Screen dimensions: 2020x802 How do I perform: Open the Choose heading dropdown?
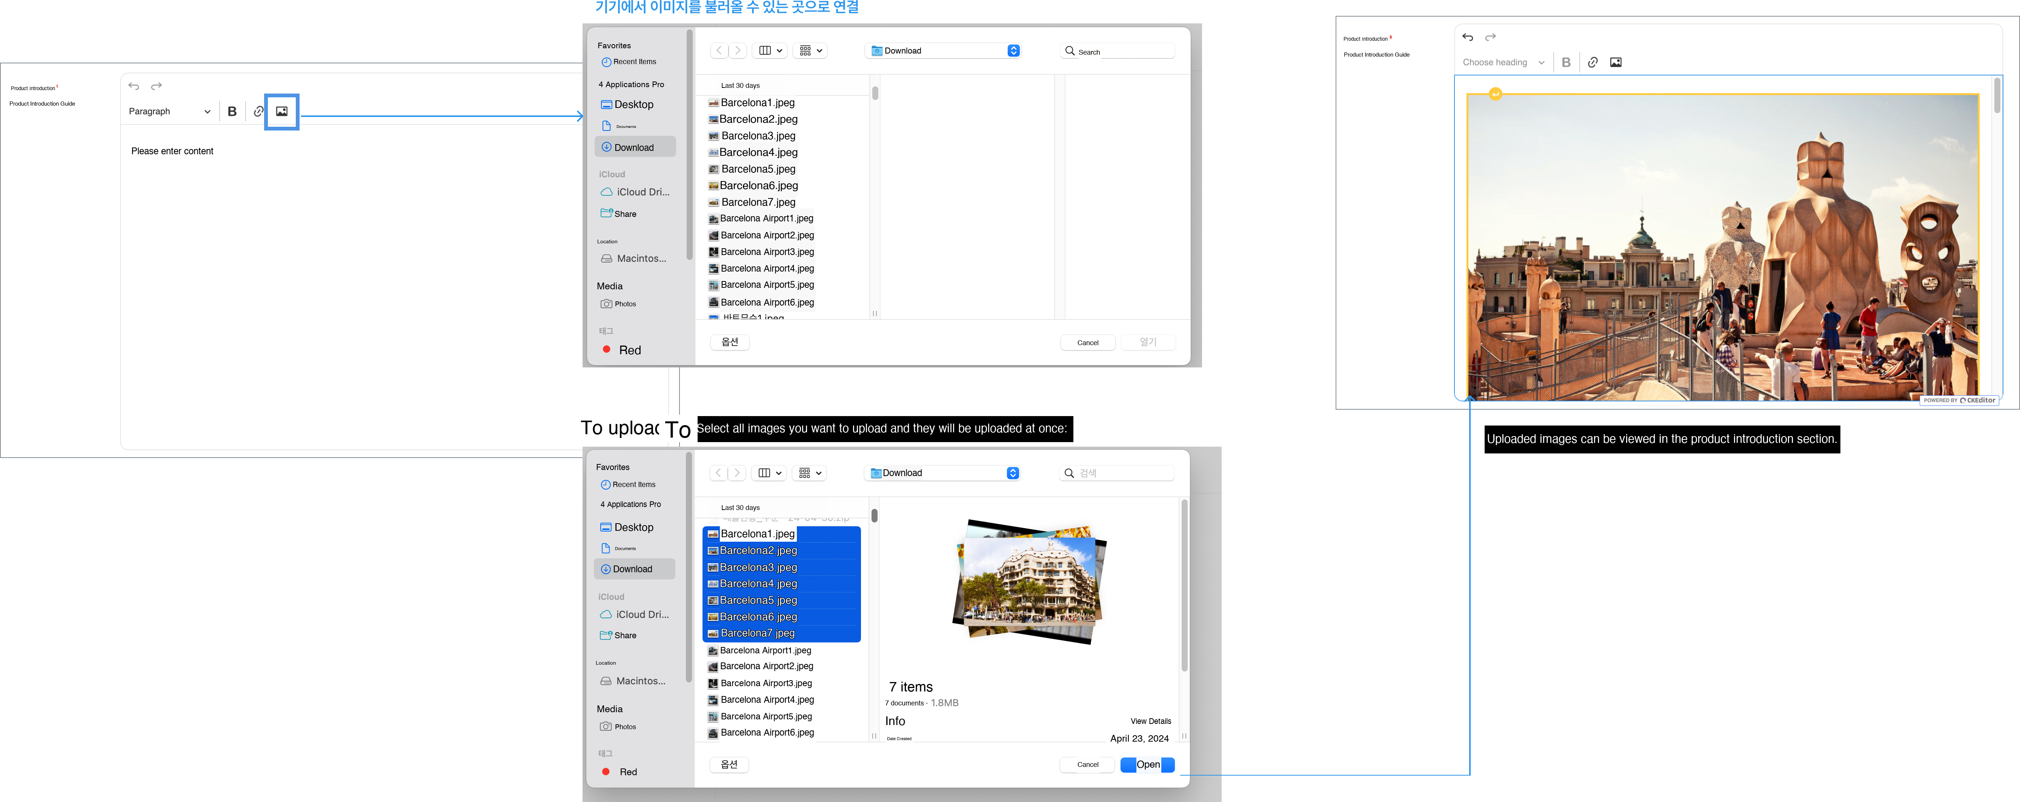pyautogui.click(x=1503, y=63)
